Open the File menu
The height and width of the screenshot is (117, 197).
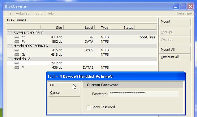(8, 13)
